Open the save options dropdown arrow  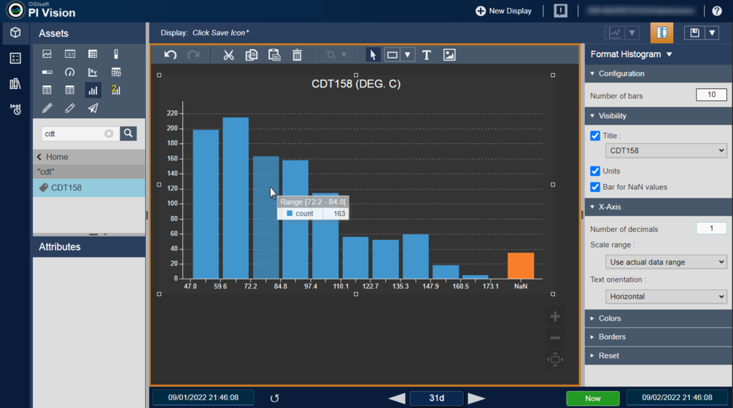712,33
